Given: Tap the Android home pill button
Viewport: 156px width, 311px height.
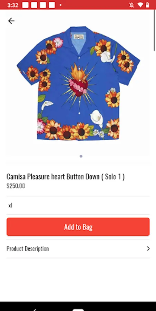Looking at the screenshot, I should pos(78,310).
